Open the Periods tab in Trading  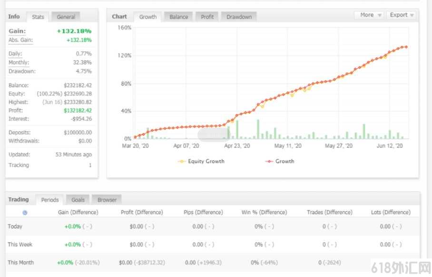(50, 200)
